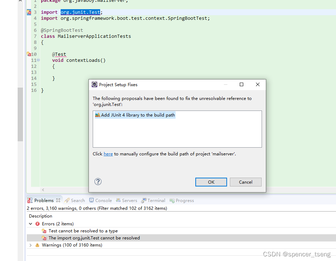Image resolution: width=336 pixels, height=261 pixels.
Task: Click the @SpringBootTest annotation on line 6
Action: pyautogui.click(x=62, y=30)
